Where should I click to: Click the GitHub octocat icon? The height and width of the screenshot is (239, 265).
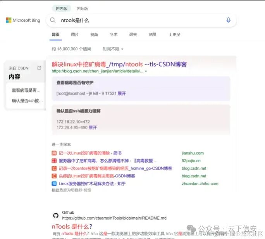(56, 215)
